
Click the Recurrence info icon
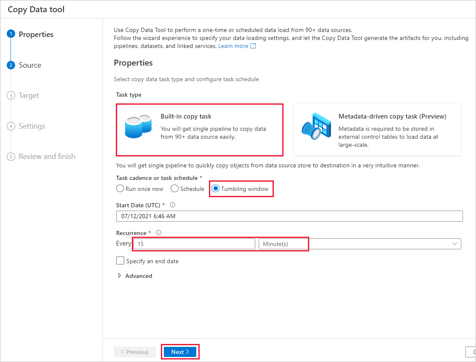pyautogui.click(x=158, y=233)
